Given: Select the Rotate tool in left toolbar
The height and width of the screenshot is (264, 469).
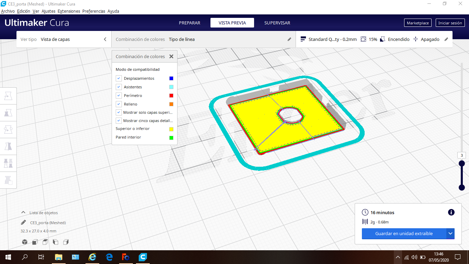Looking at the screenshot, I should click(8, 130).
